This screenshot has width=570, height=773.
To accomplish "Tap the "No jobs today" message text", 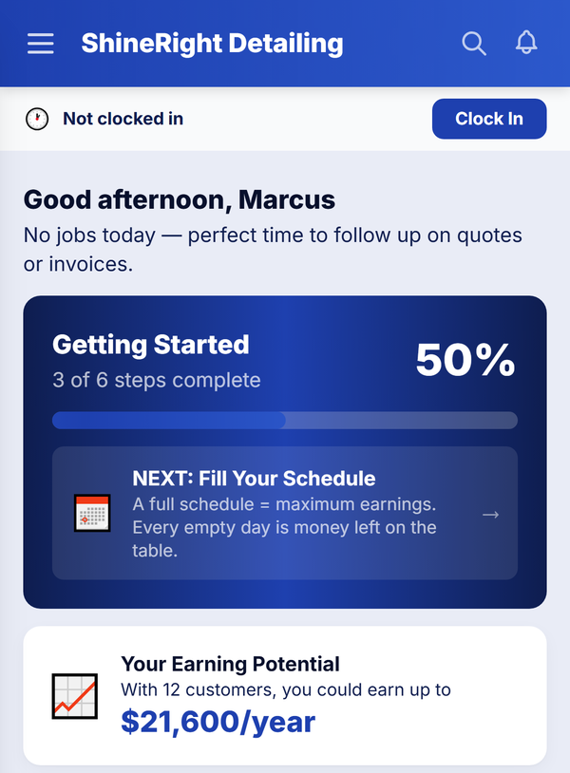I will [x=273, y=249].
